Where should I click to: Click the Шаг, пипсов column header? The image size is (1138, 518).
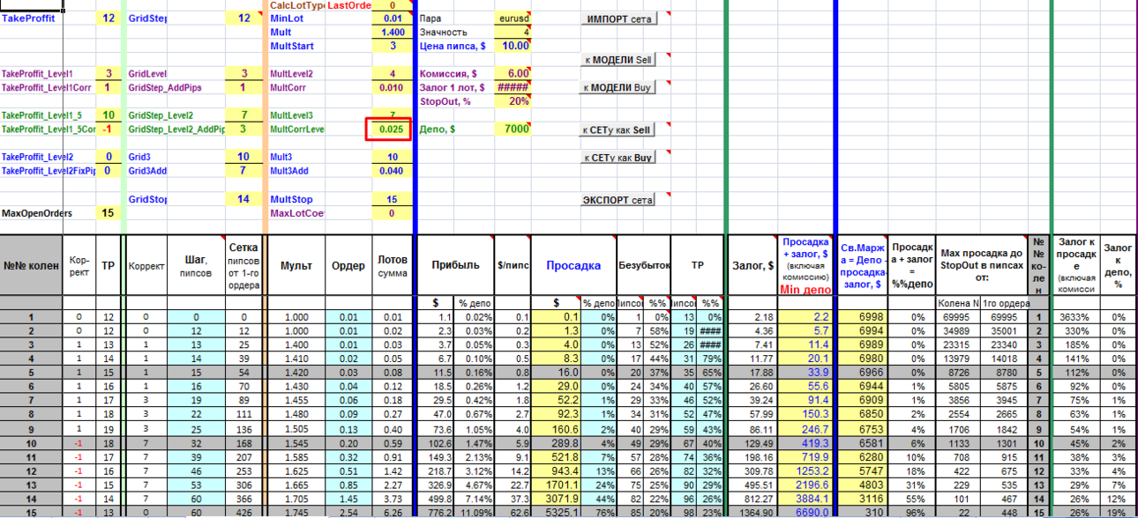point(196,265)
